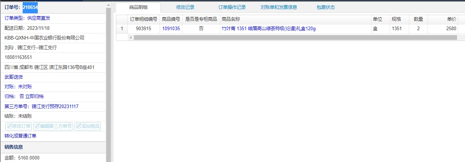Open the 竹叶青 1351 product name link
The height and width of the screenshot is (162, 465).
pos(268,29)
